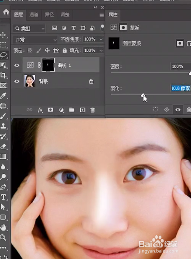
Task: Toggle lock transparent pixels
Action: point(30,50)
